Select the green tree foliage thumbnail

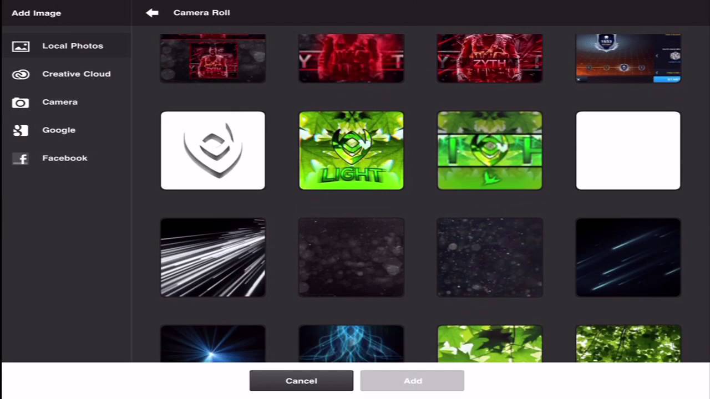point(628,344)
